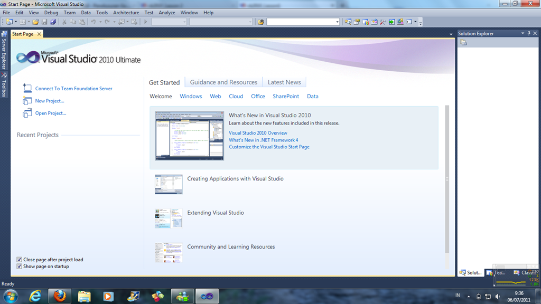Screen dimensions: 541x304
Task: Open Windows Explorer folder in the taskbar
Action: coord(84,296)
